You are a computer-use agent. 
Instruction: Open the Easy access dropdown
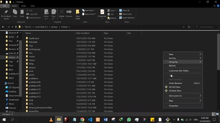(89, 14)
